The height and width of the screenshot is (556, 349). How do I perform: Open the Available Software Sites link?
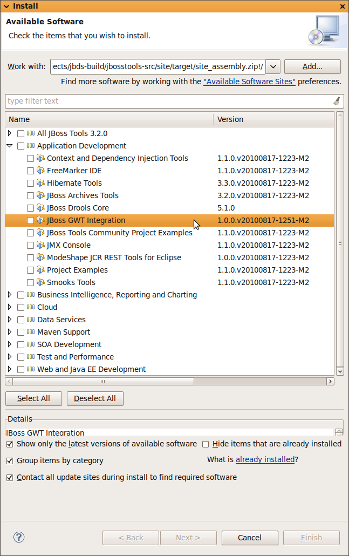[x=249, y=82]
